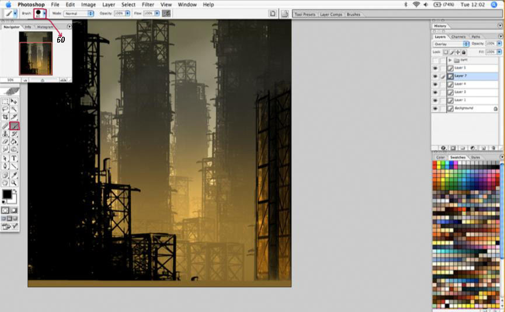Open the layer Opacity arrow in Layers panel
The width and height of the screenshot is (505, 312).
[499, 44]
